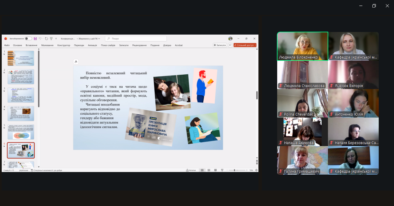
Task: Switch to Slide Sorter view in status bar
Action: 209,170
